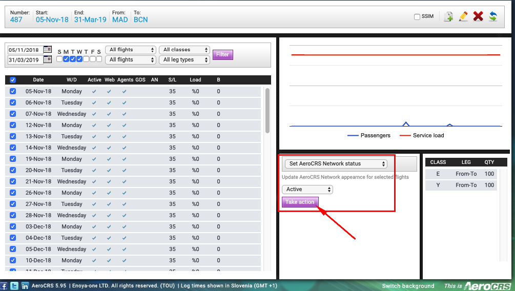
Task: Click the blue-green refresh arrows icon
Action: (493, 16)
